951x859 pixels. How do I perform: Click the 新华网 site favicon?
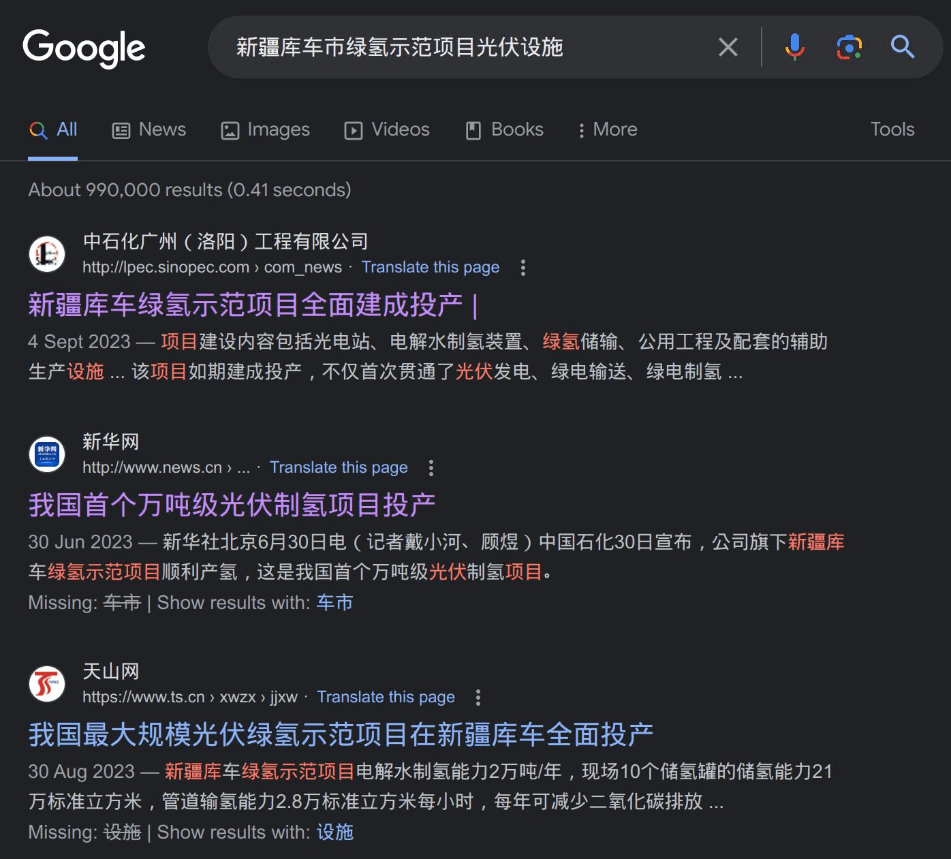47,454
